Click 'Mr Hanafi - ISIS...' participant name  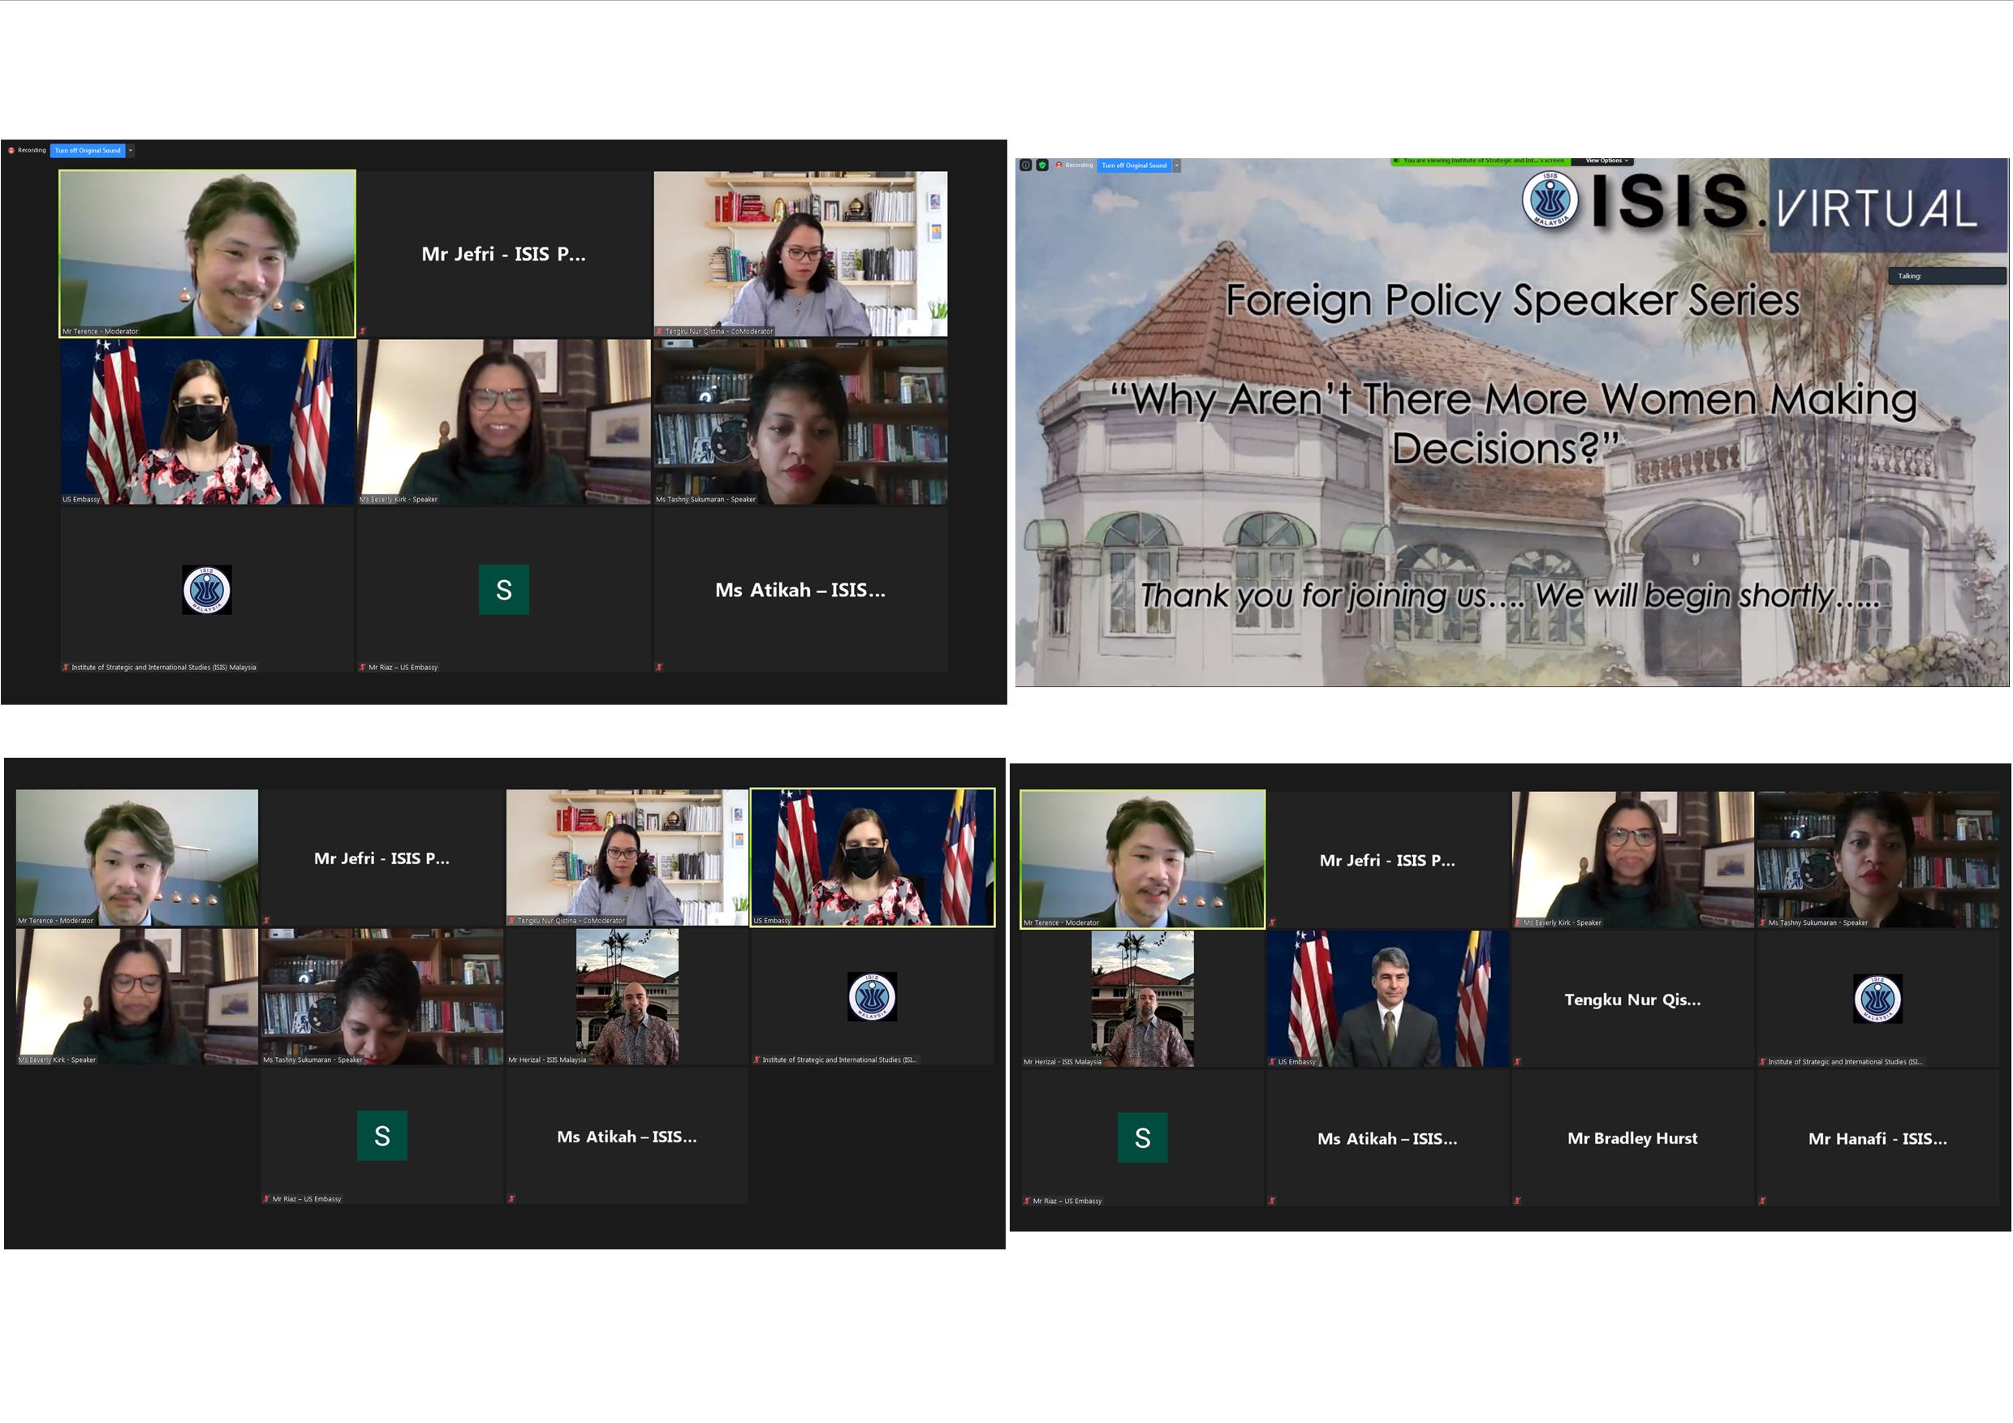[x=1878, y=1139]
